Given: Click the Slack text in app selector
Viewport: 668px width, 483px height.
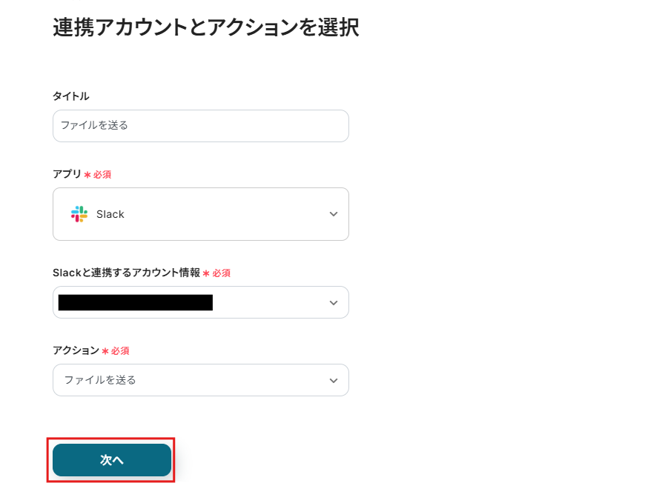Looking at the screenshot, I should [x=110, y=214].
